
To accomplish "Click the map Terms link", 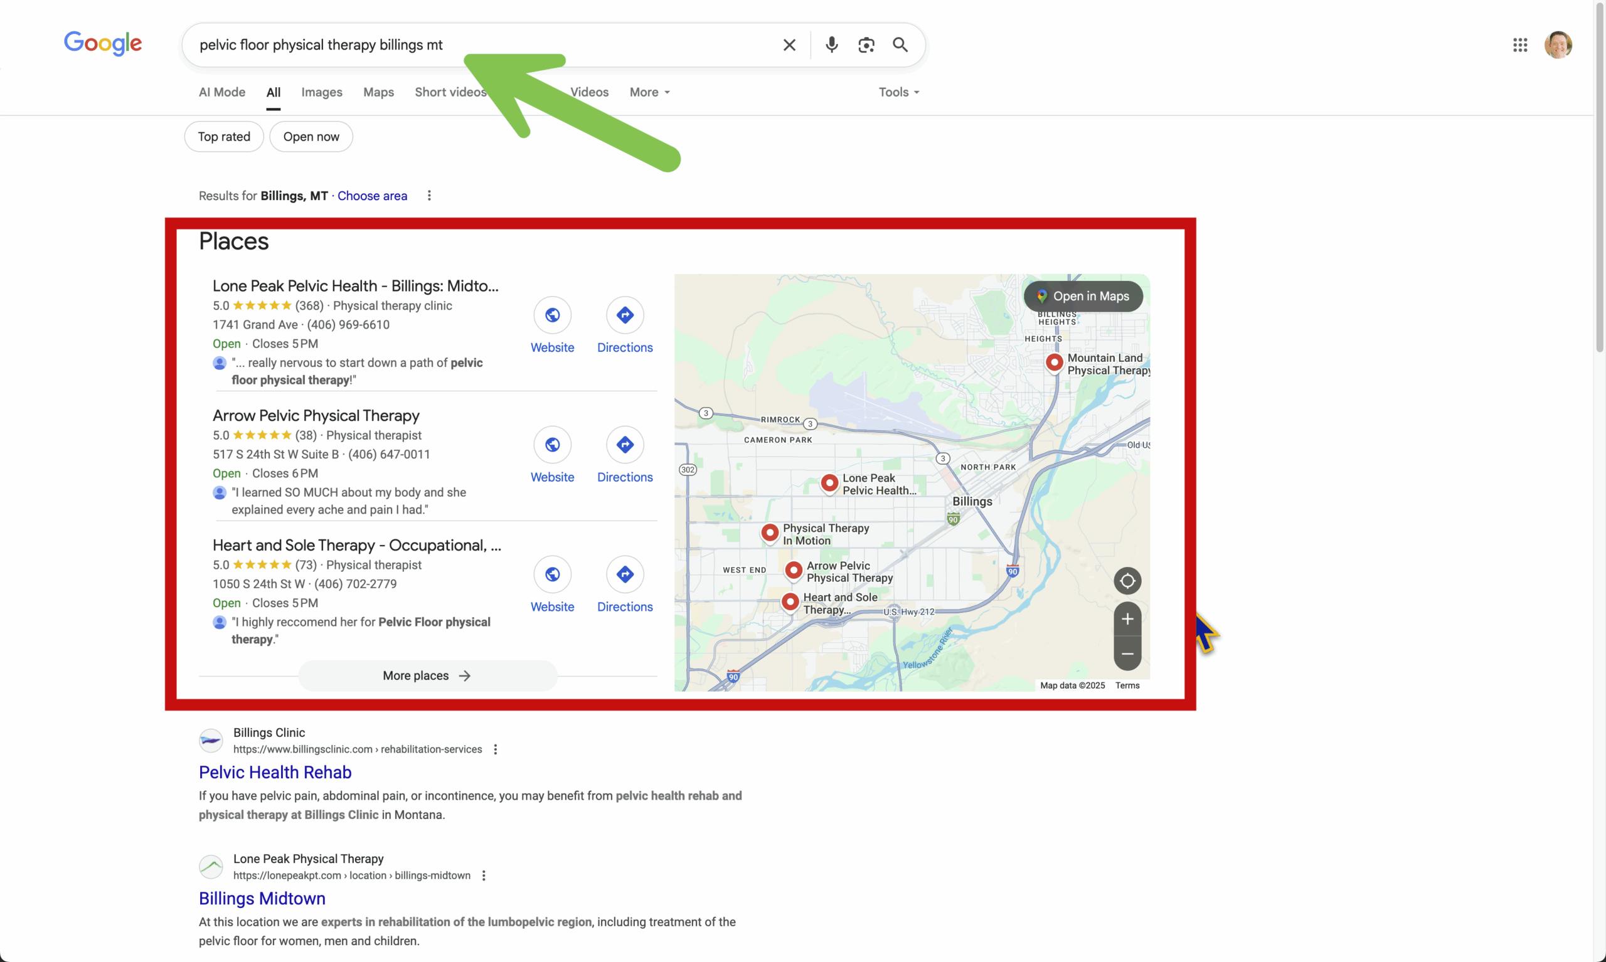I will (1127, 685).
